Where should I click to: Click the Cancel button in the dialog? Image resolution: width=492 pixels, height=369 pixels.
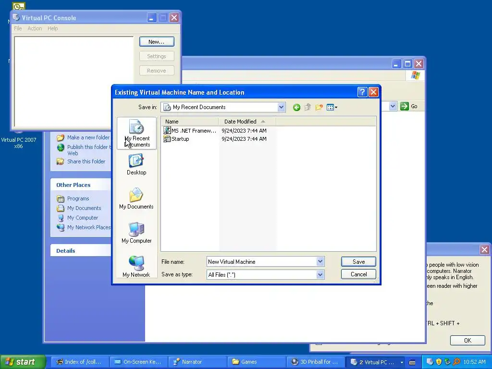pos(358,274)
